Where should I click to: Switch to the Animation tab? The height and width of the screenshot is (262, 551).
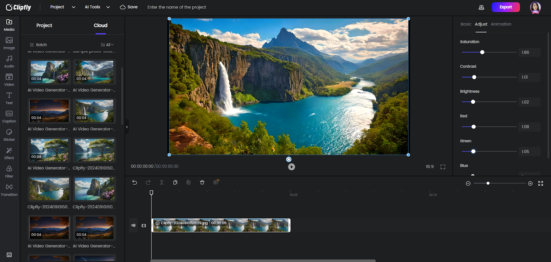pos(501,24)
